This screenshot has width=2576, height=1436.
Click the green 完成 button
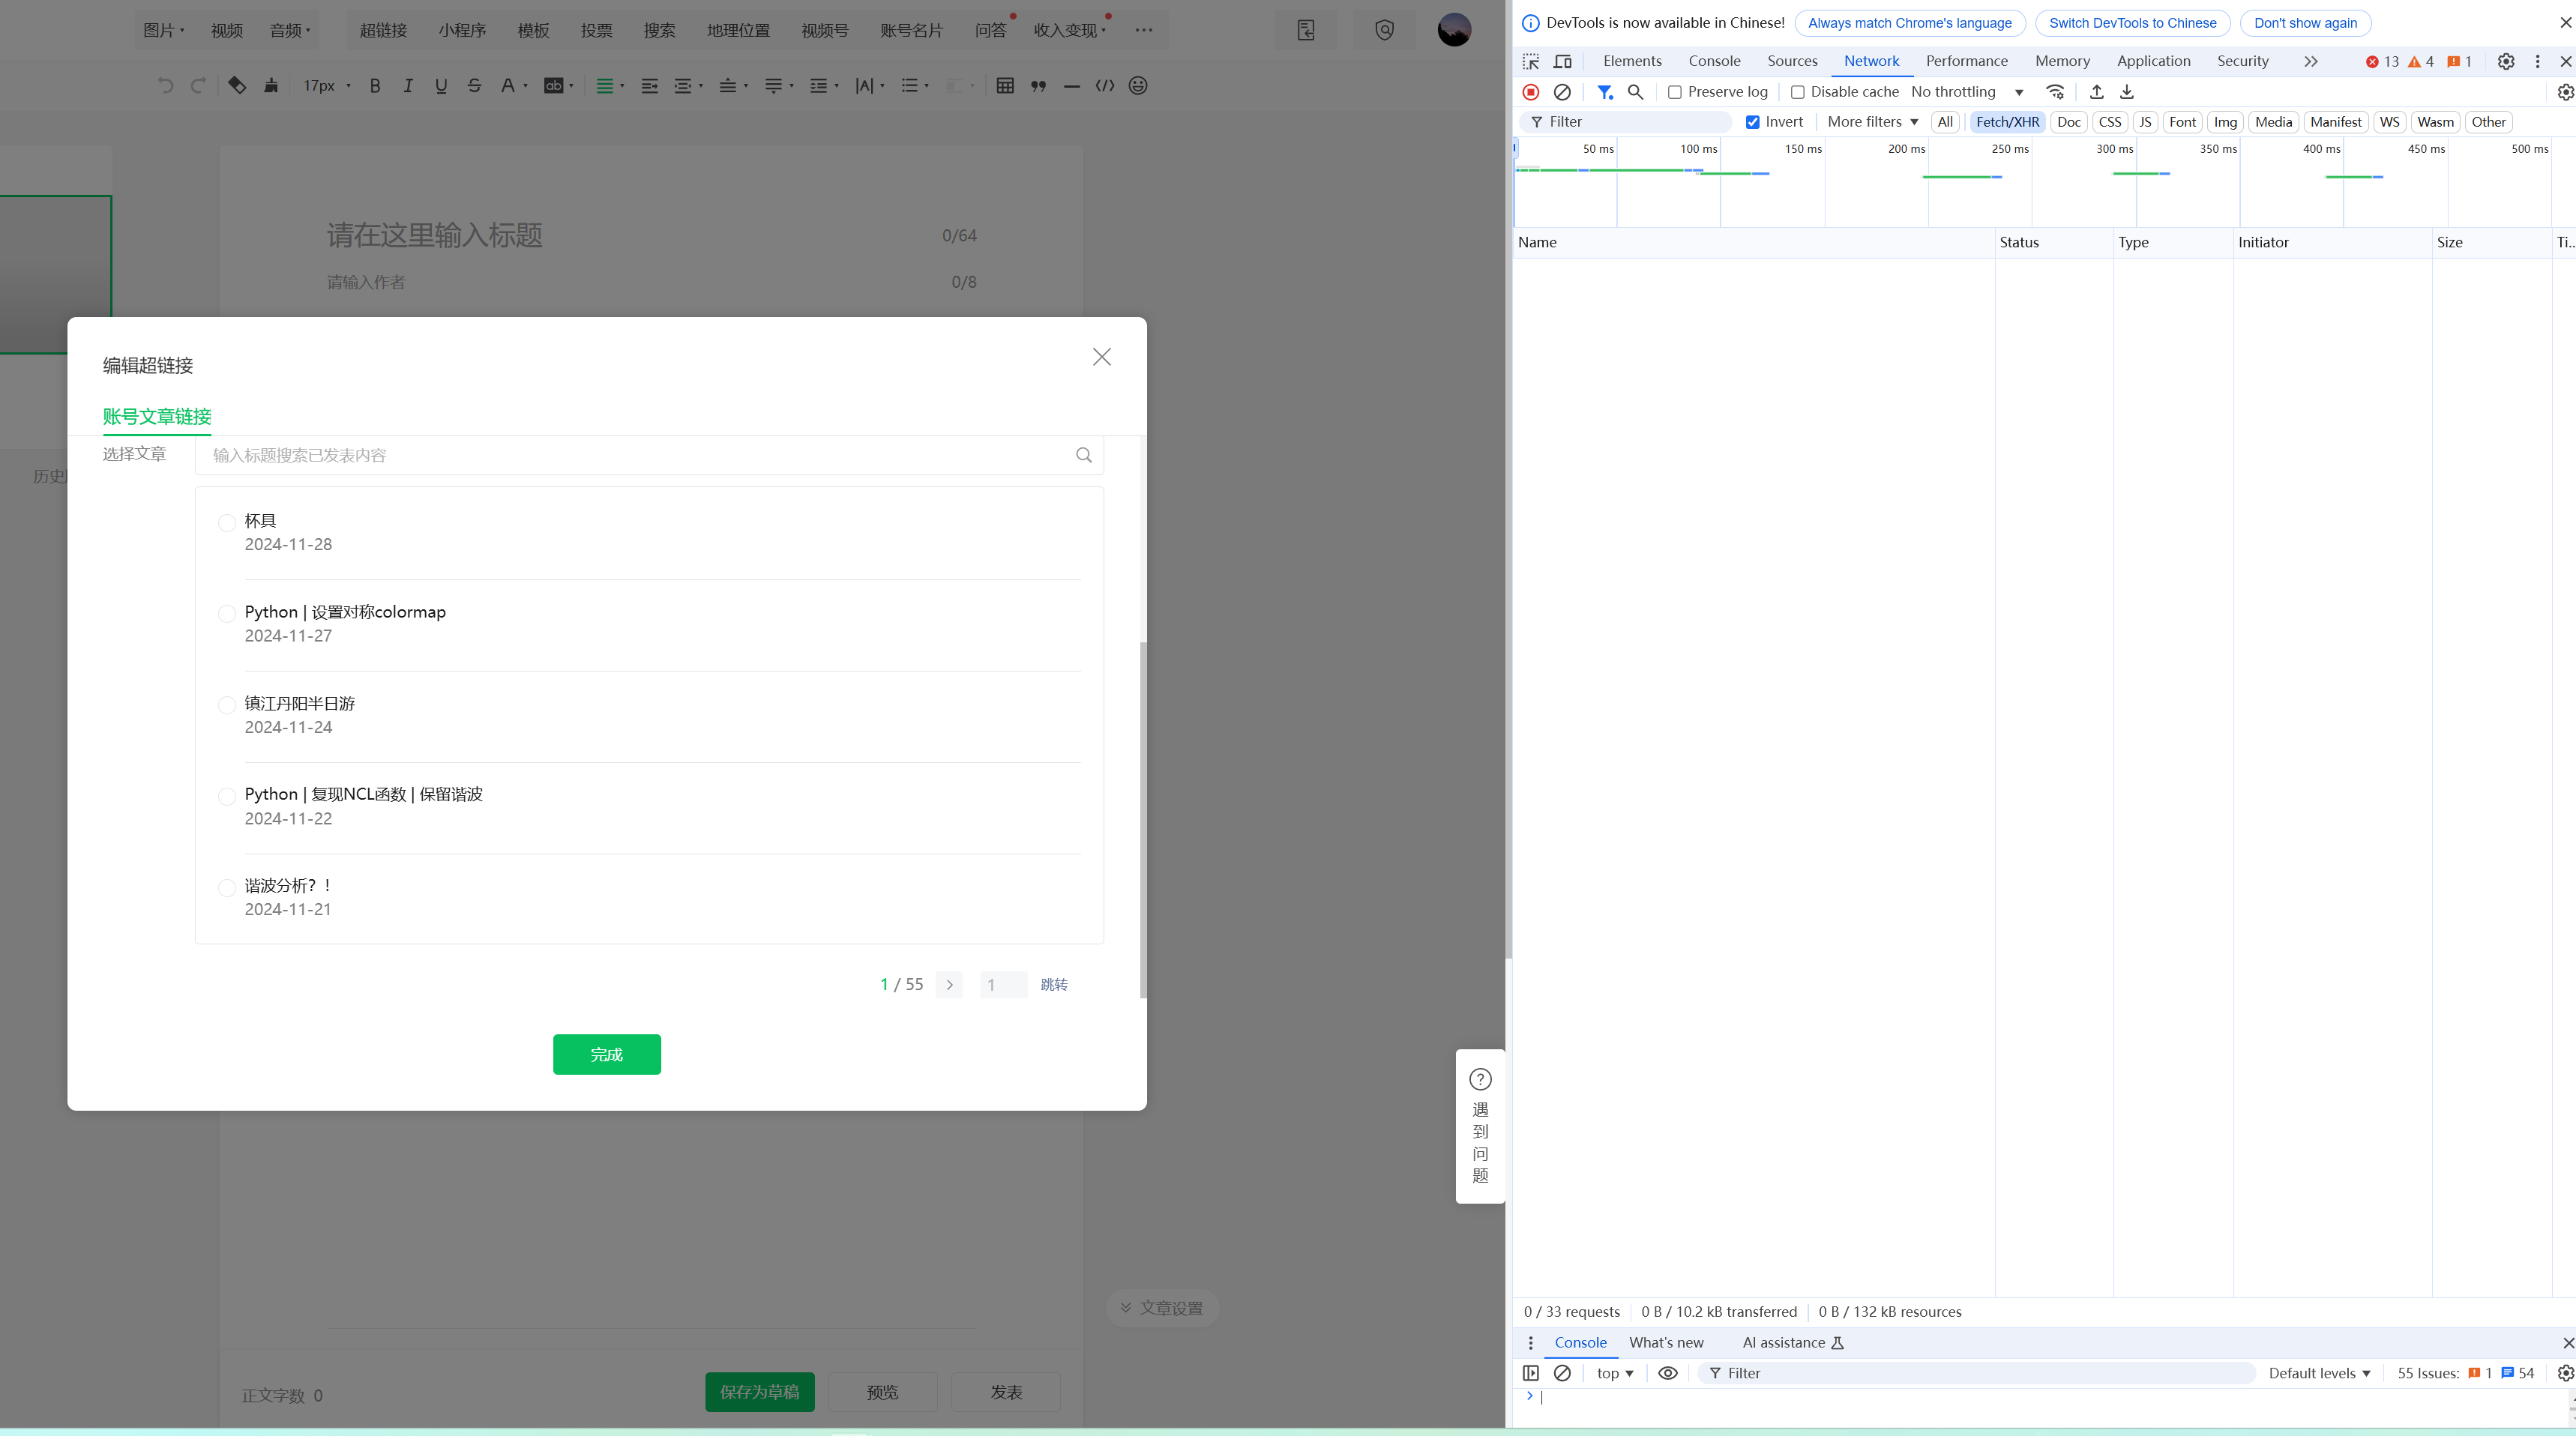point(606,1054)
